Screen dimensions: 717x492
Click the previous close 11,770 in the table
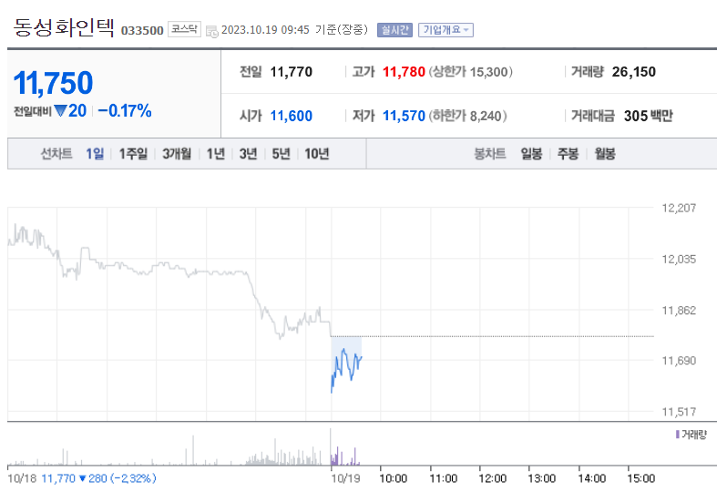click(x=292, y=72)
